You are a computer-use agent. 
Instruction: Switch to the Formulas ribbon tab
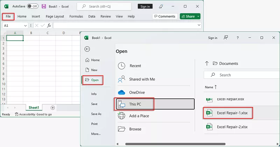[x=76, y=16]
